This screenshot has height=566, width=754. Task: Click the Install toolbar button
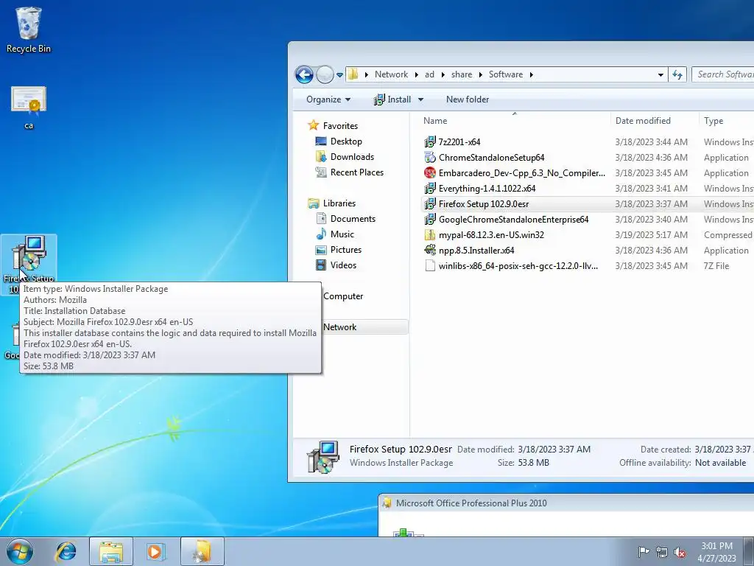[x=392, y=99]
